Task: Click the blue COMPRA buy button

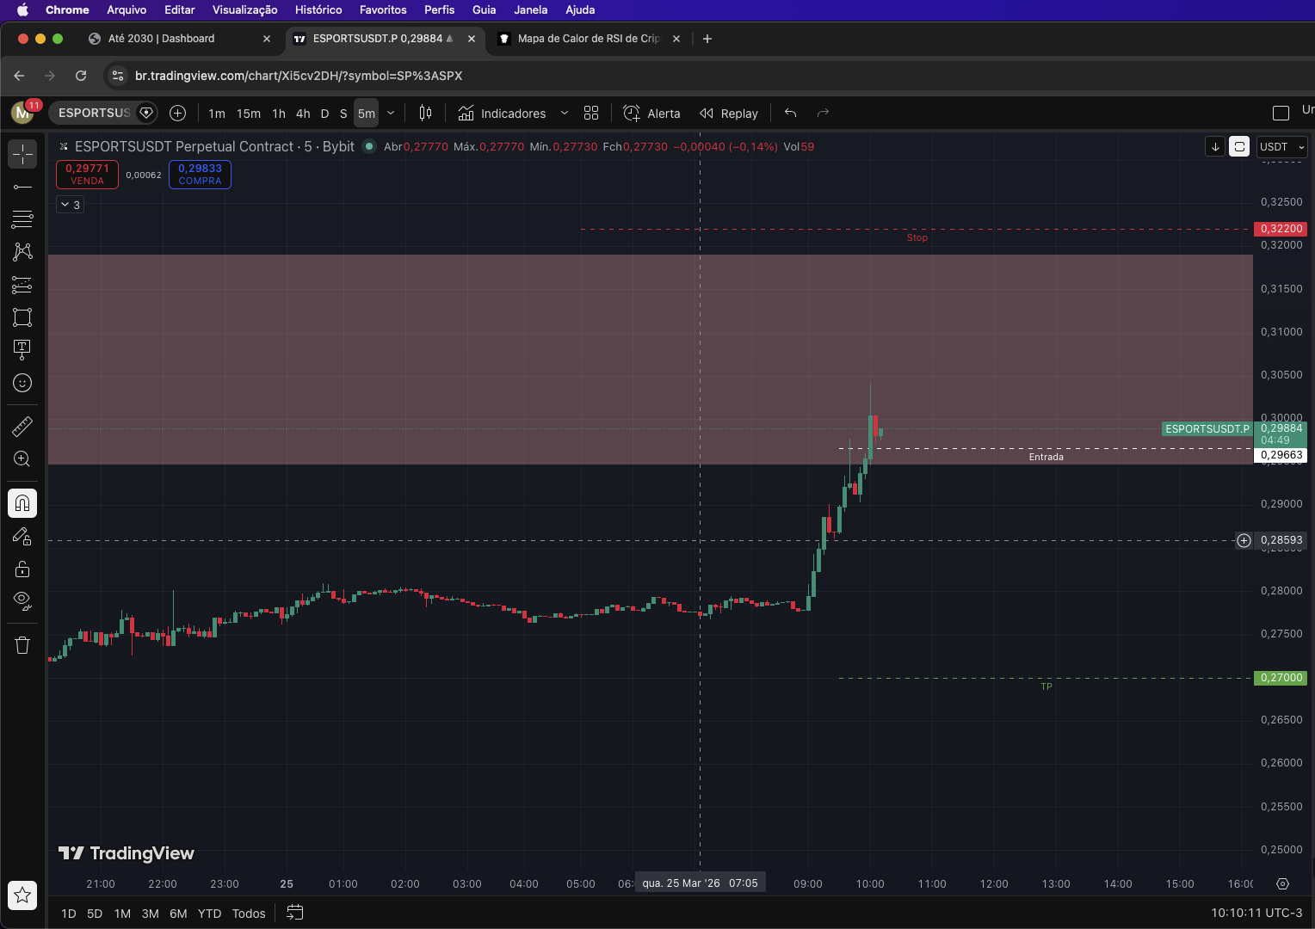Action: (200, 175)
